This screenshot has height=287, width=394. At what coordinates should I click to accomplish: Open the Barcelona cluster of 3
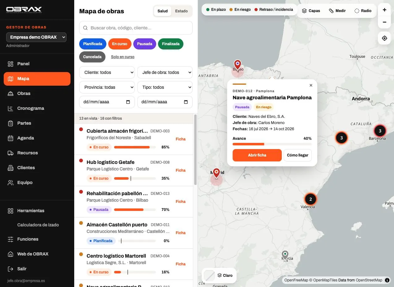(380, 131)
